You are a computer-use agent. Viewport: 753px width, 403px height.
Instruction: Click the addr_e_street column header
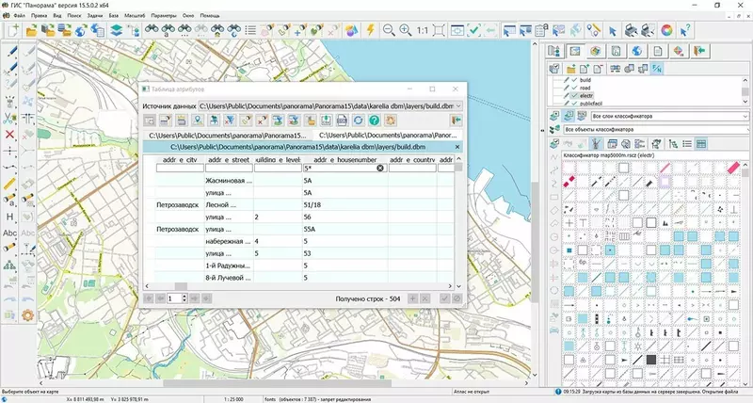tap(230, 160)
